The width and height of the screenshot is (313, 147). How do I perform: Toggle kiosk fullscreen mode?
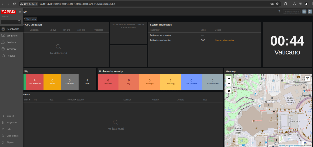310,12
